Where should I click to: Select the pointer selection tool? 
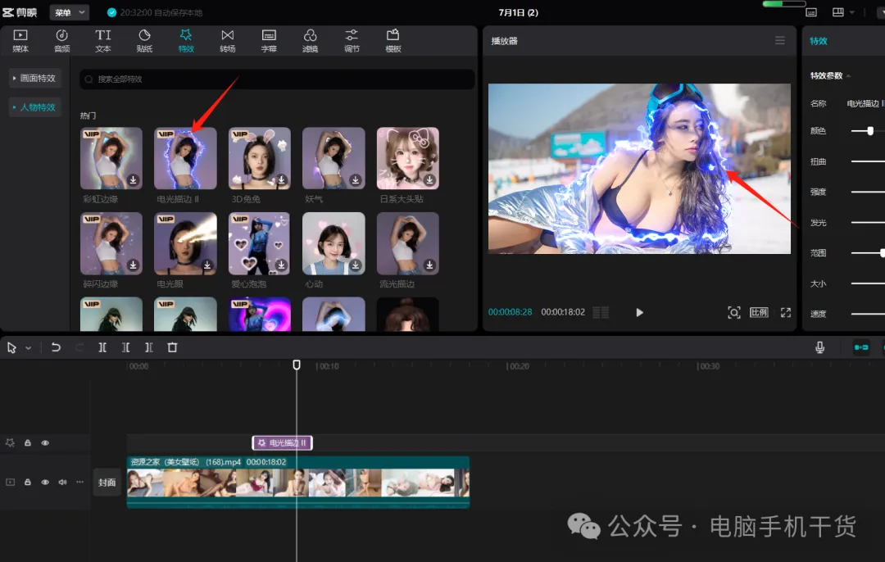pos(11,347)
